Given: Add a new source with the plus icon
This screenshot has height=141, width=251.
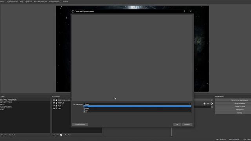Looking at the screenshot, I should point(54,135).
